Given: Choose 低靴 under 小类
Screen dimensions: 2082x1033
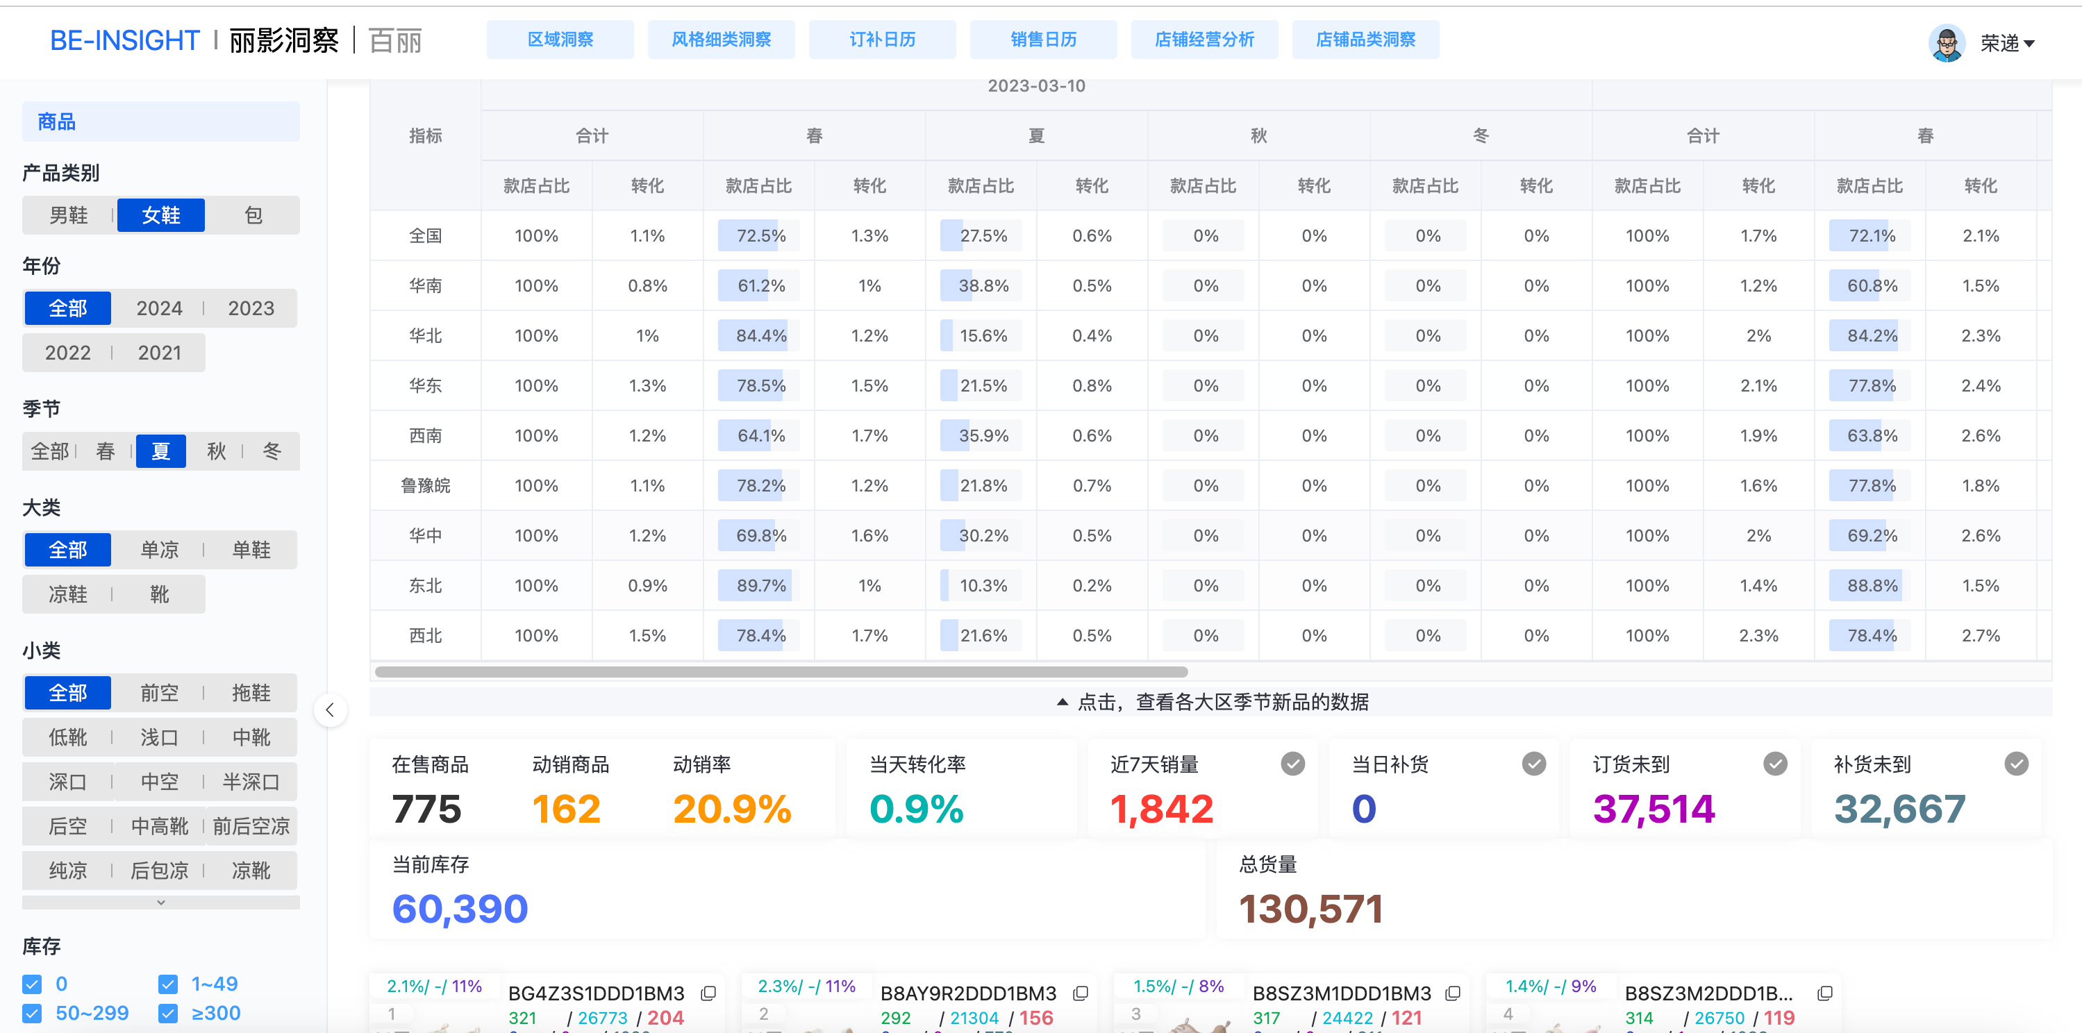Looking at the screenshot, I should click(x=68, y=737).
